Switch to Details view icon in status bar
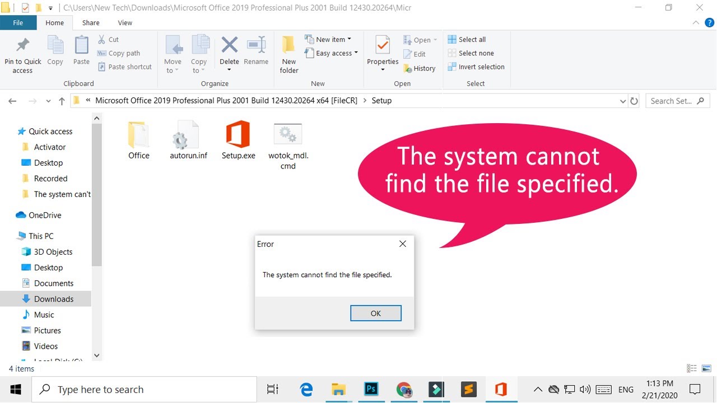Viewport: 717px width, 403px height. [x=692, y=368]
